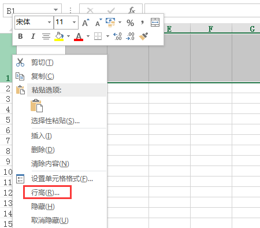
Task: Click the format cells icon beside 设置单元格格式
Action: pyautogui.click(x=20, y=179)
